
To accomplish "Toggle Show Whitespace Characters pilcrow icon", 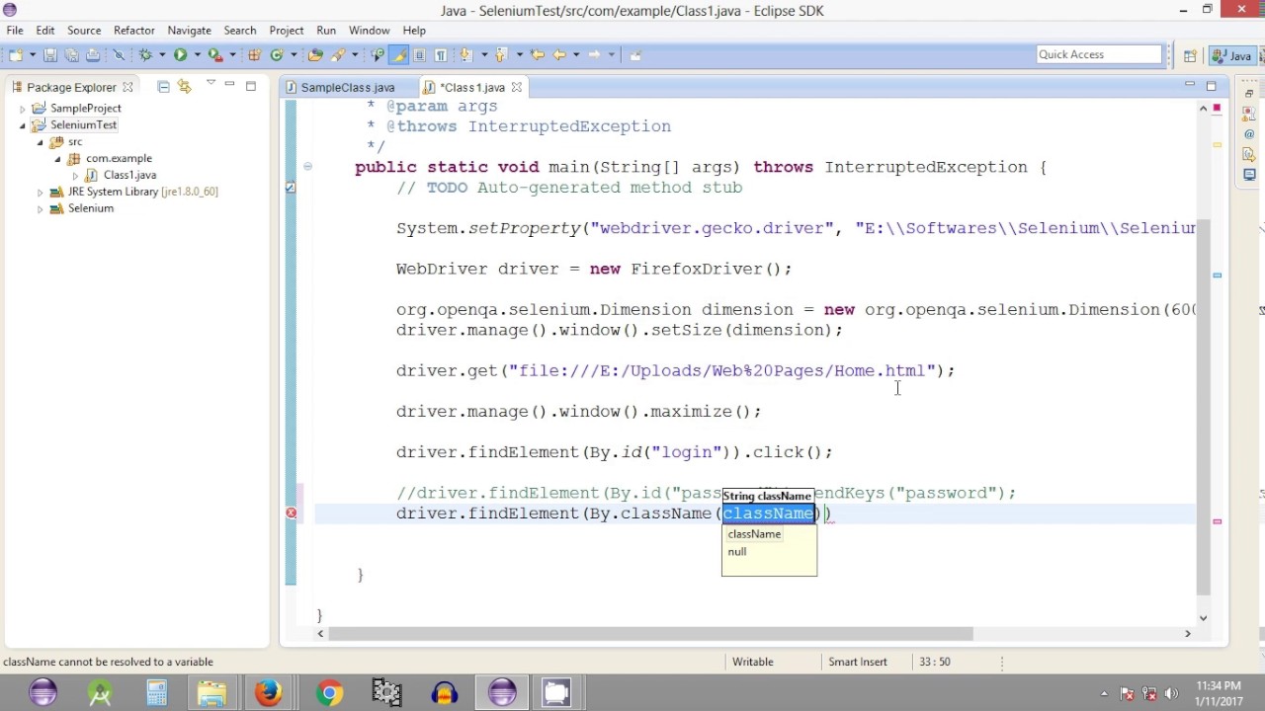I will point(441,55).
